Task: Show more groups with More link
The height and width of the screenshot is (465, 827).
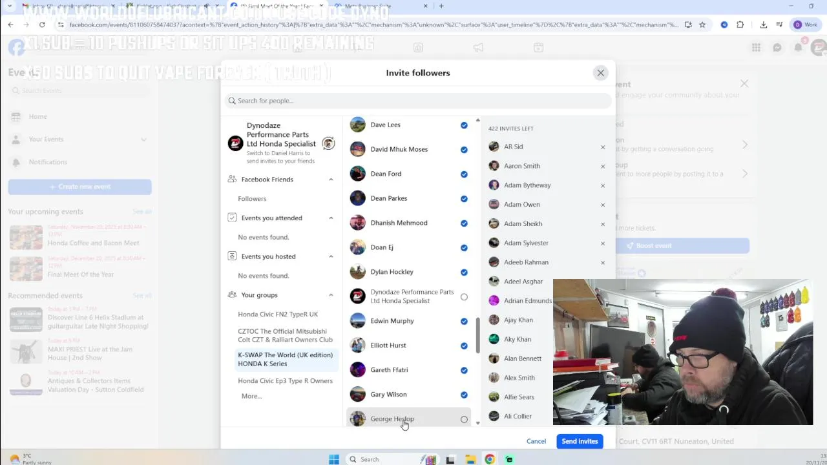Action: [251, 397]
